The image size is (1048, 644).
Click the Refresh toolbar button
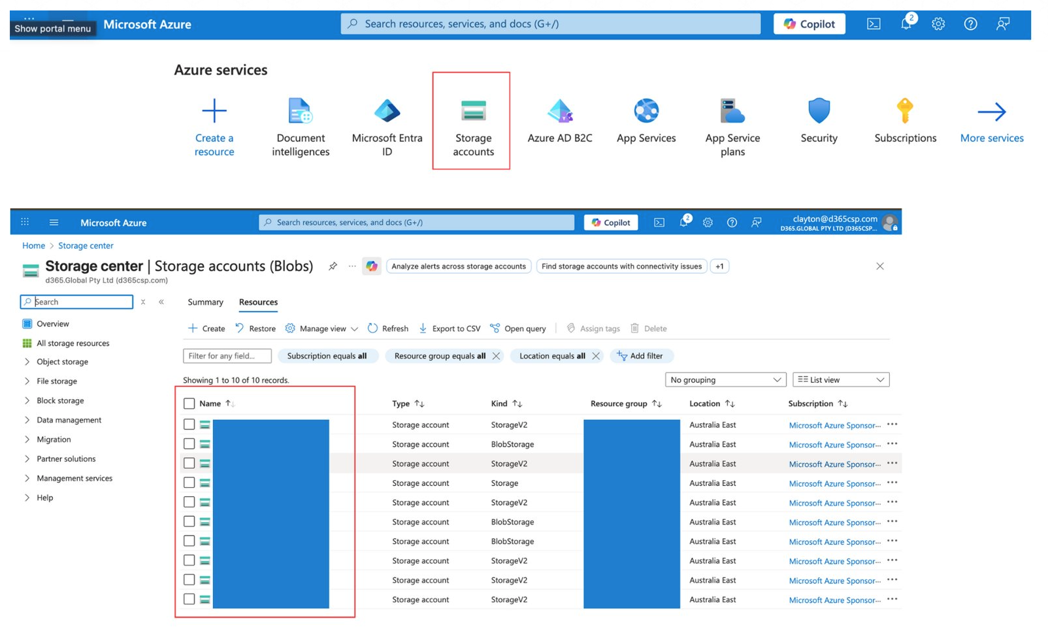click(x=388, y=329)
